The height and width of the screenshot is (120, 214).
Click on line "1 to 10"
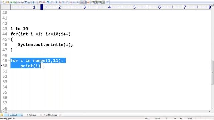click(x=19, y=29)
